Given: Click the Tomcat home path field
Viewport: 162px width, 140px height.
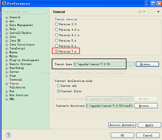Looking at the screenshot, I should (104, 64).
